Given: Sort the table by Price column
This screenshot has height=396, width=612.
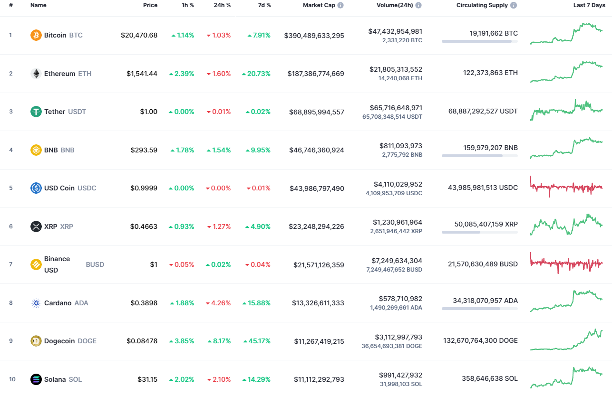Looking at the screenshot, I should [150, 5].
